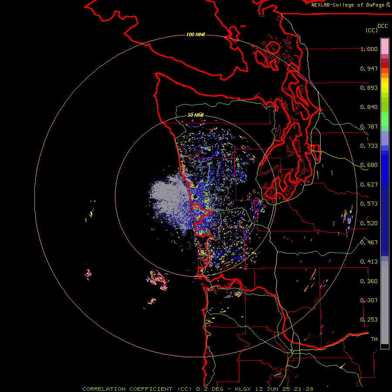Click the 0.573 color scale value

click(369, 204)
